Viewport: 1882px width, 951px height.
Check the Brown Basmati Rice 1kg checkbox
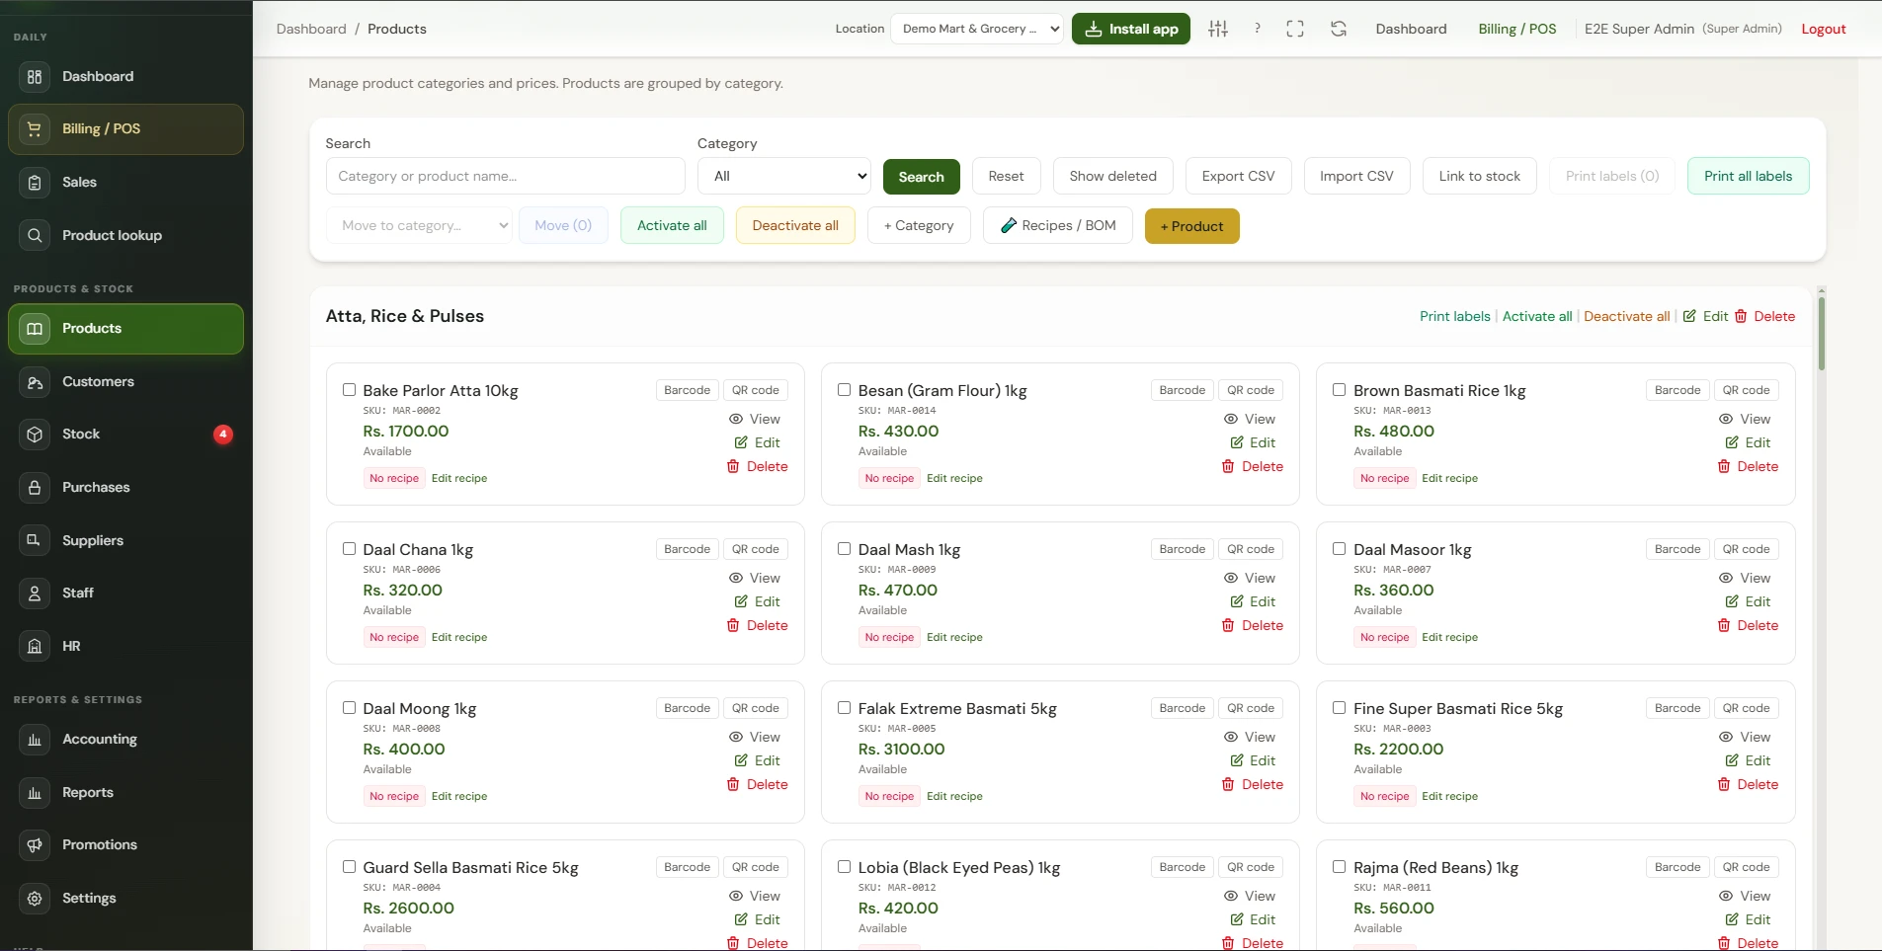point(1339,390)
